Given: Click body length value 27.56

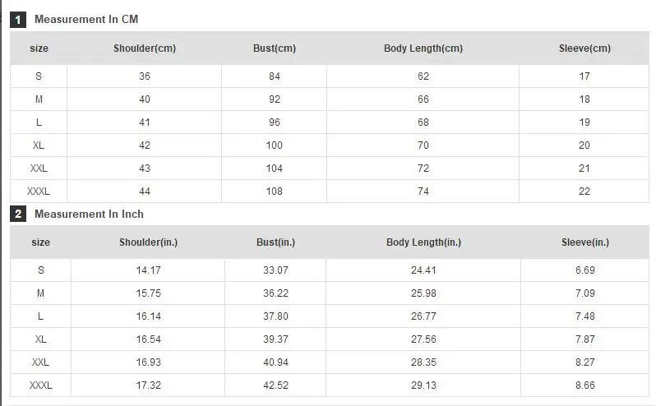Looking at the screenshot, I should point(423,339).
